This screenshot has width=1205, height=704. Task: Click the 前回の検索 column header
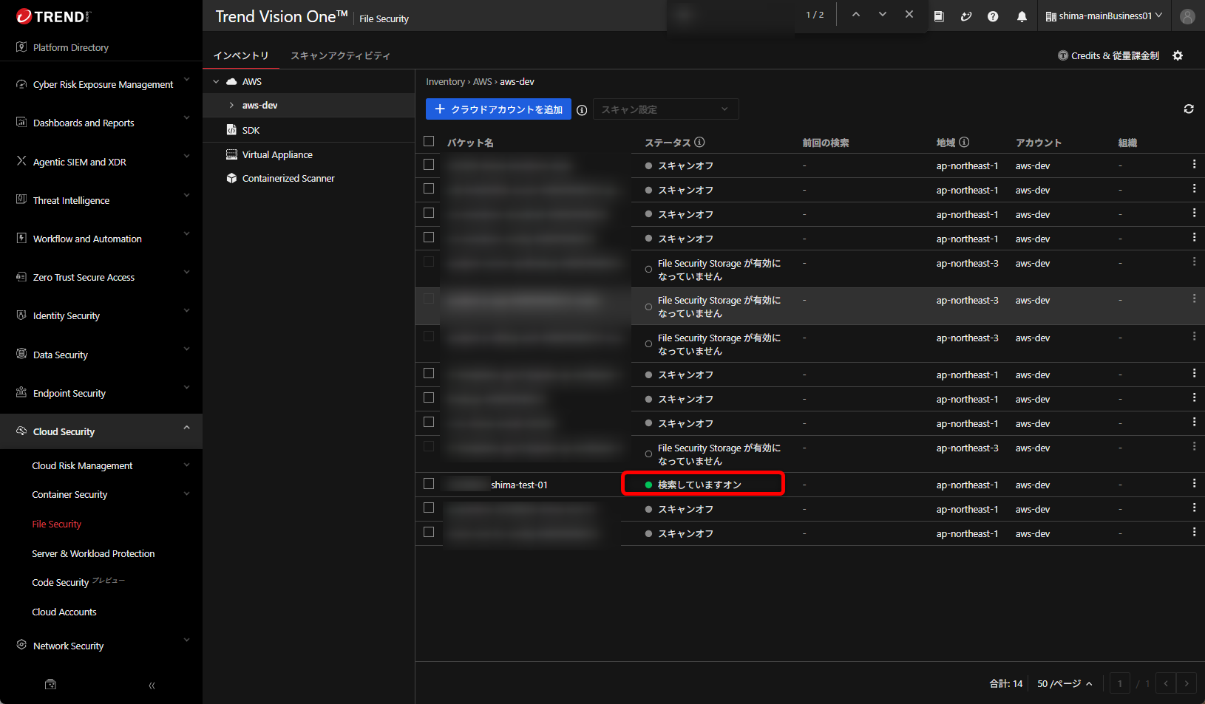coord(826,143)
